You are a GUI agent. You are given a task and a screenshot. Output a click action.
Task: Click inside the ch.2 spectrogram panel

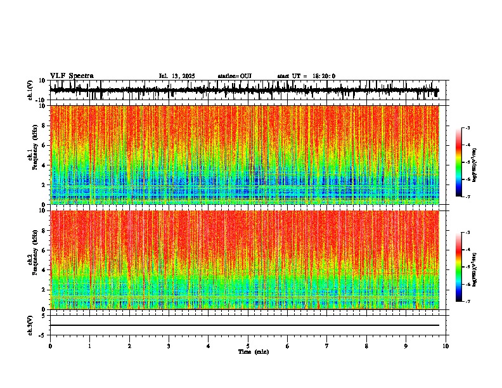click(x=244, y=260)
